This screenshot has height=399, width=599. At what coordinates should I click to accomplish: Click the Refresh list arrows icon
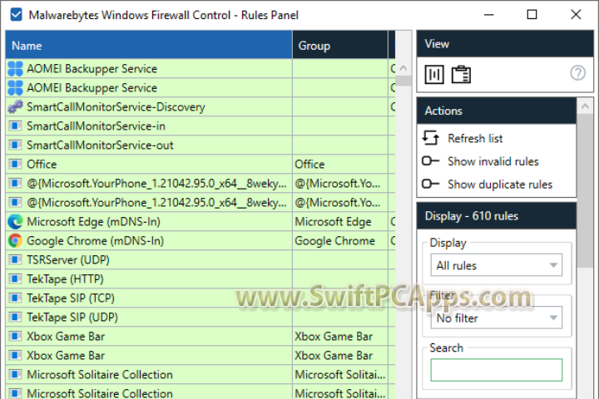click(x=431, y=138)
